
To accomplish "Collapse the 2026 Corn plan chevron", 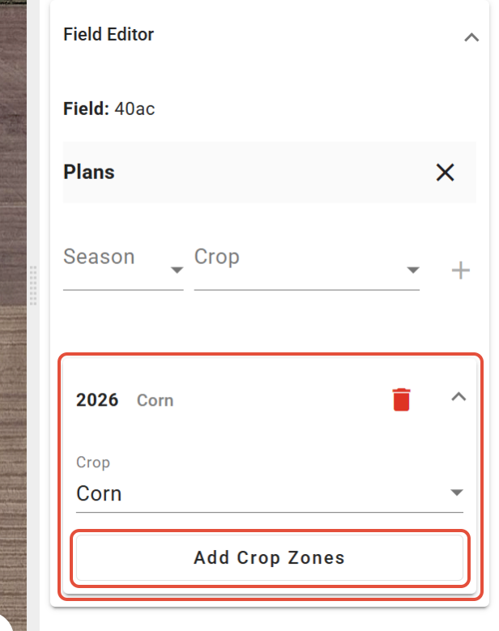I will tap(458, 397).
